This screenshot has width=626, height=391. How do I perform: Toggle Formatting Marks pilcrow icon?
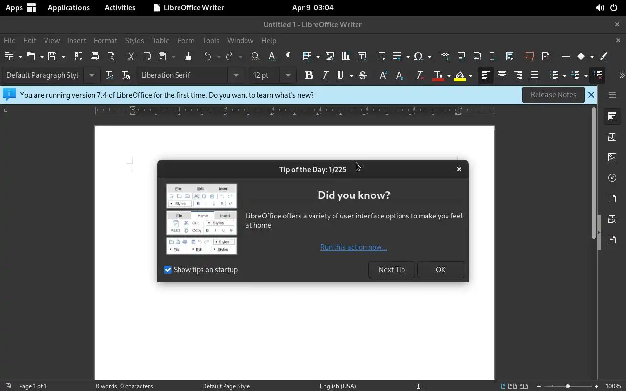pyautogui.click(x=288, y=57)
